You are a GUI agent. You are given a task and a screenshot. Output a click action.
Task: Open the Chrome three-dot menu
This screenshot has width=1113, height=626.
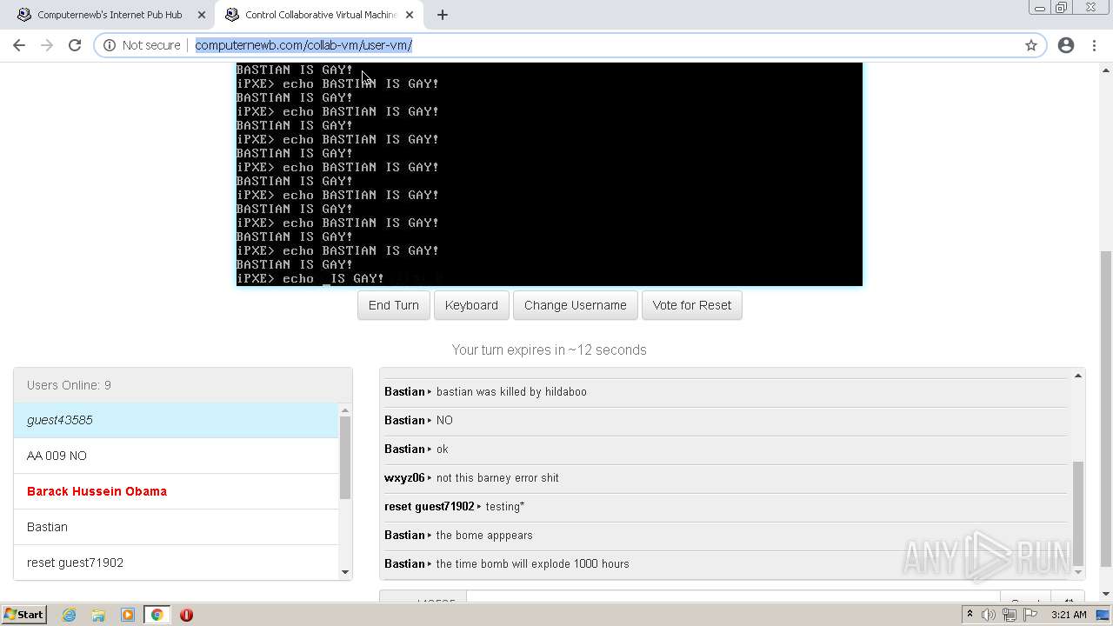click(x=1095, y=45)
